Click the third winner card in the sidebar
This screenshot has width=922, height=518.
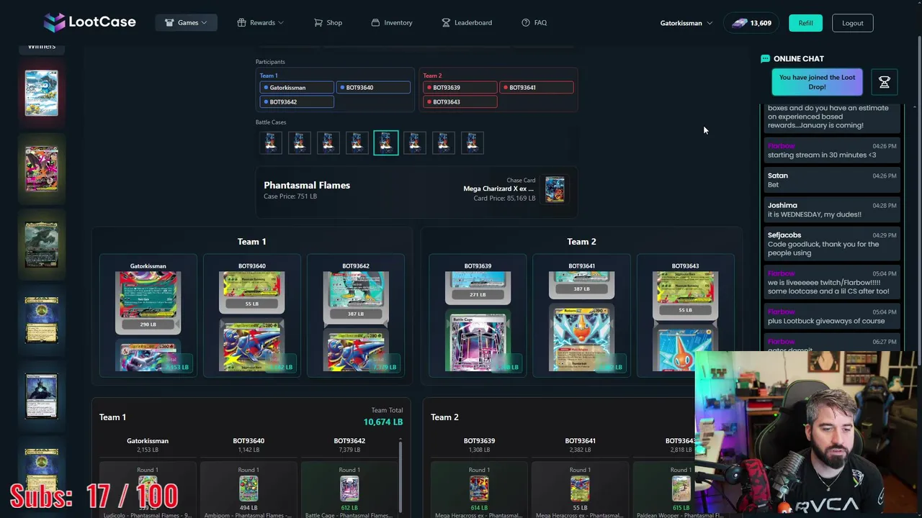pyautogui.click(x=41, y=245)
